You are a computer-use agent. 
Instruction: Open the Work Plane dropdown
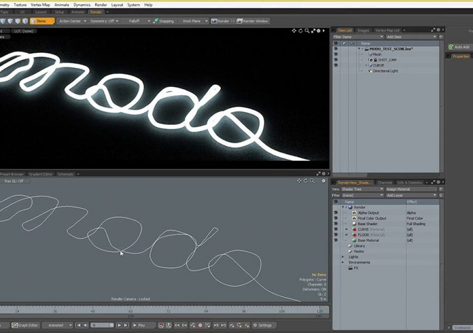[x=195, y=21]
